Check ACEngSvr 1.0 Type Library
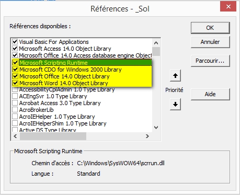This screenshot has width=240, height=195. [x=15, y=96]
